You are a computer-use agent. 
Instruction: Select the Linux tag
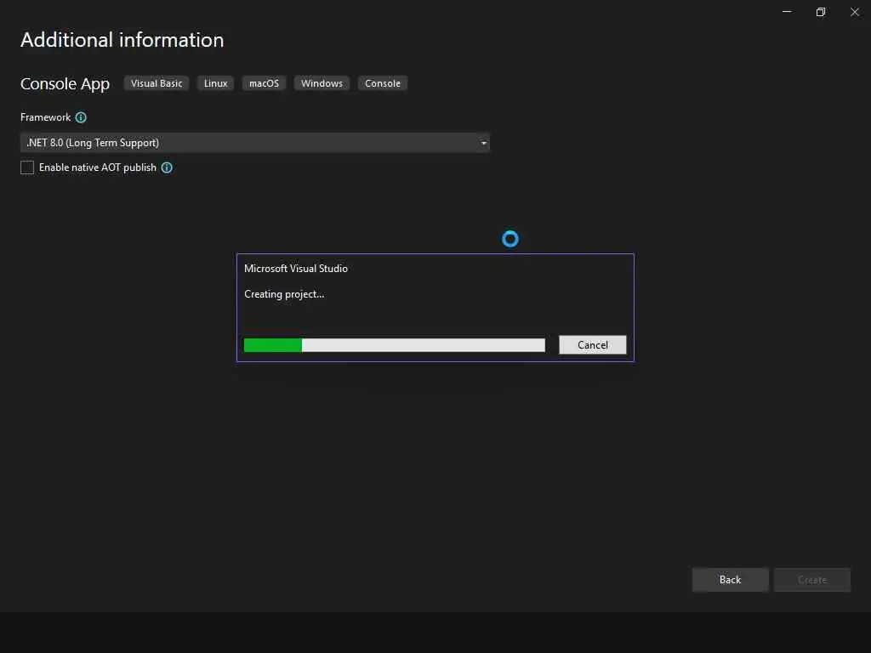(215, 83)
